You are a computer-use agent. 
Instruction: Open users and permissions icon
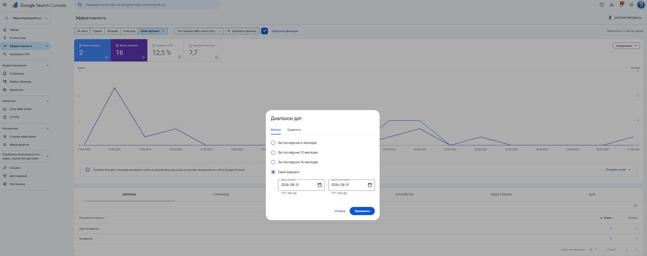tap(612, 5)
